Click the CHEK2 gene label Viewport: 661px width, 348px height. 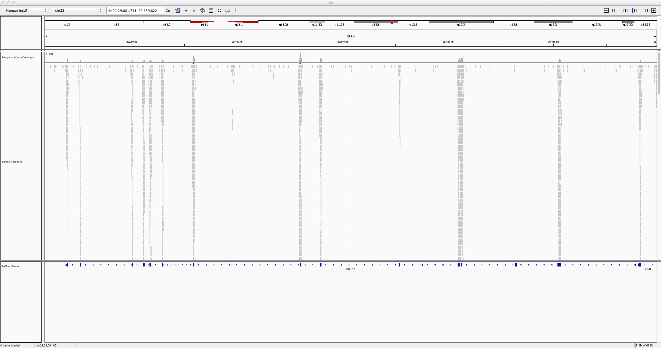point(350,269)
